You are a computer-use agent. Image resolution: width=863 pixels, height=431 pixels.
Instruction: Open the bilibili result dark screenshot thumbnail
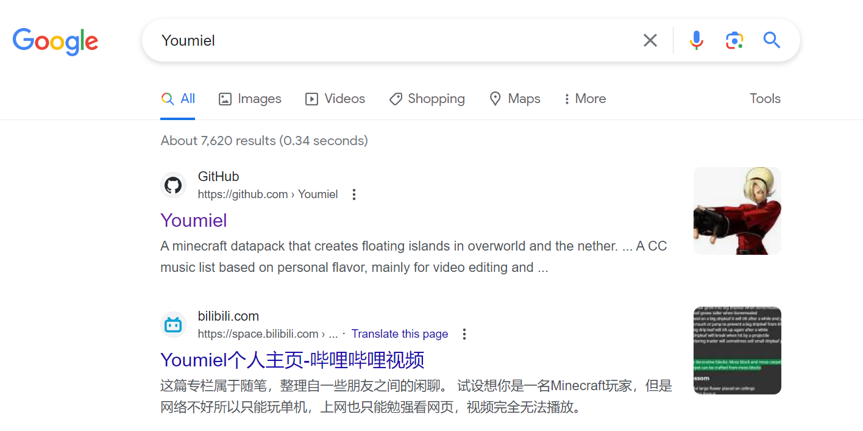pos(737,351)
